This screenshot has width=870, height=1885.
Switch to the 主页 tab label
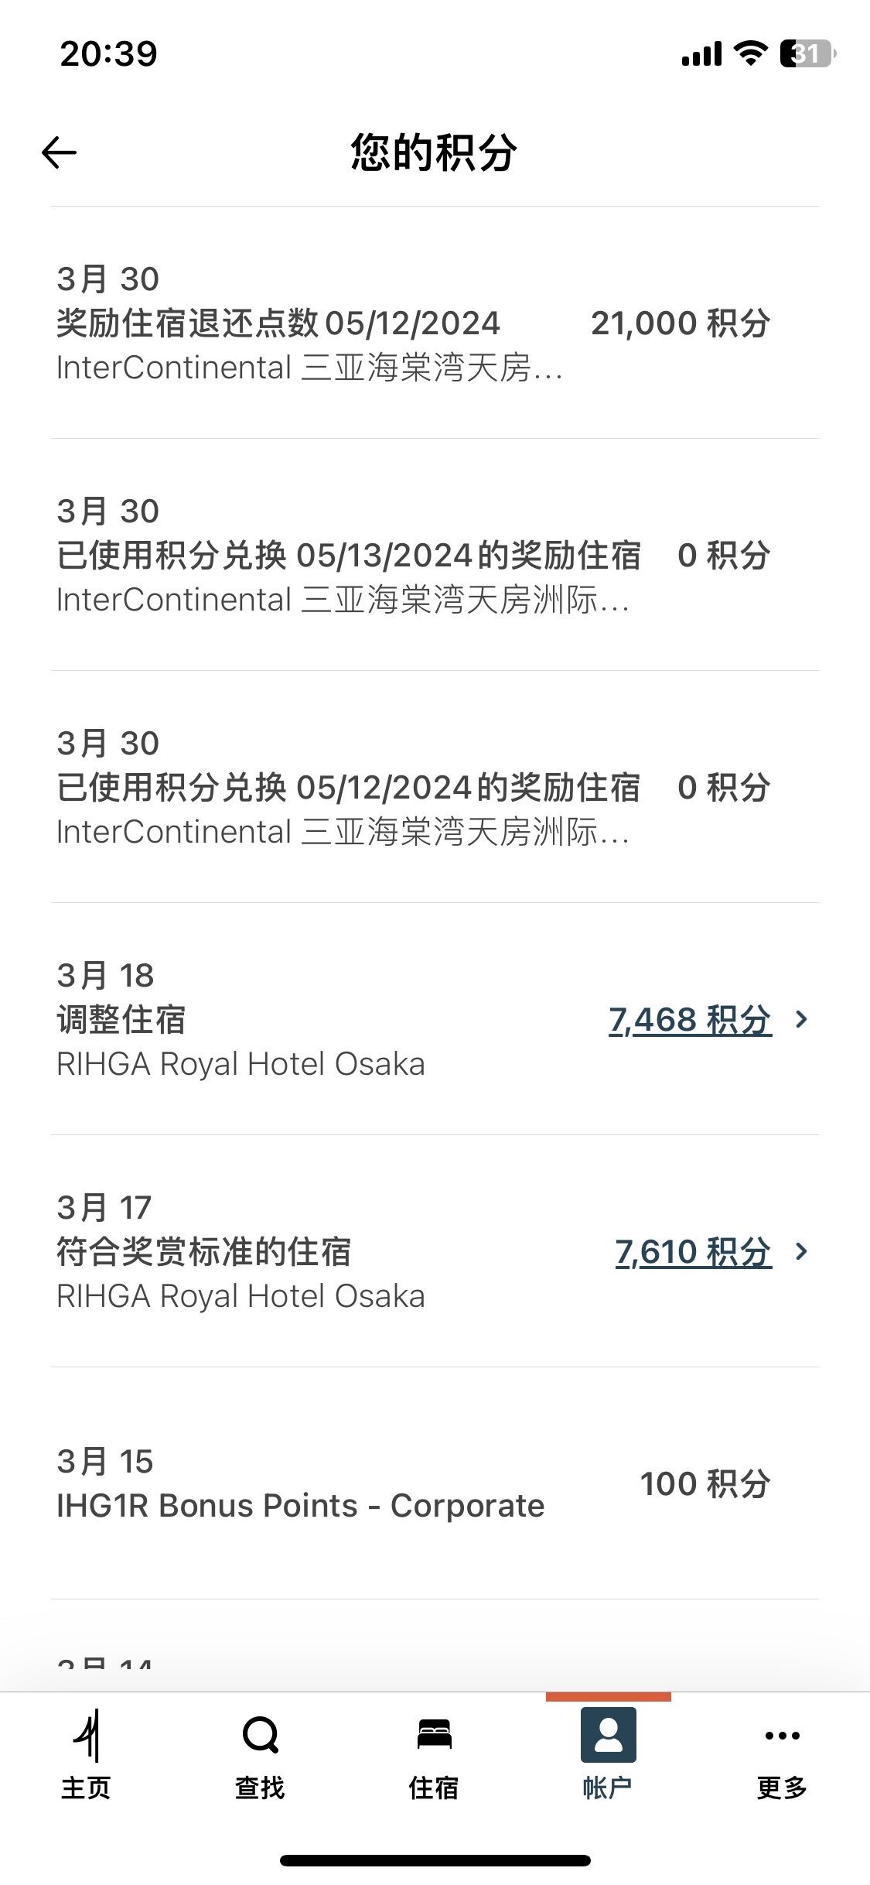point(87,1788)
